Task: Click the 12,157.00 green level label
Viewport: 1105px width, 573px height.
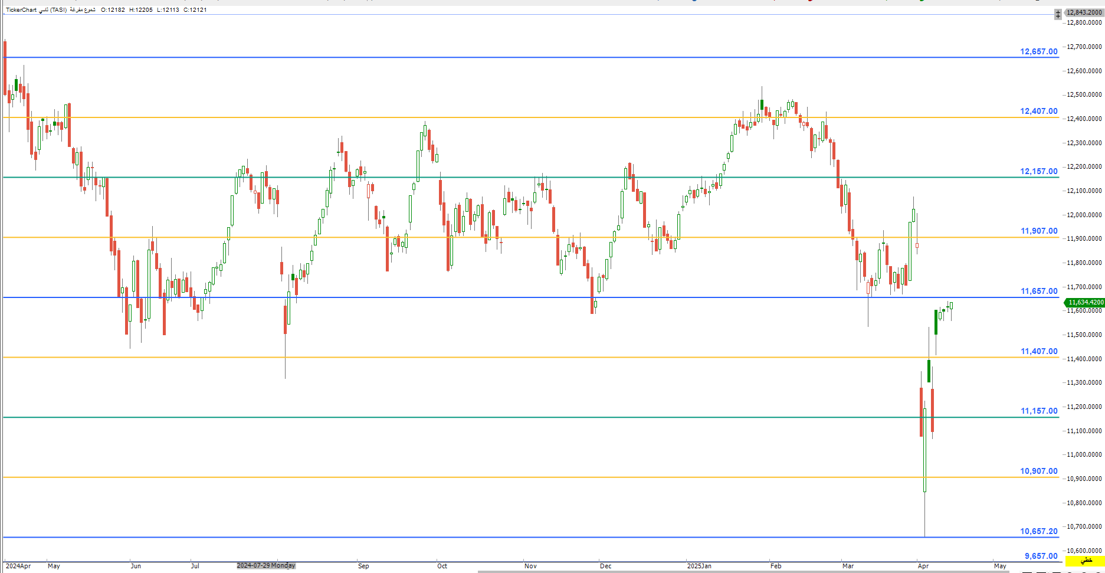Action: coord(1038,171)
